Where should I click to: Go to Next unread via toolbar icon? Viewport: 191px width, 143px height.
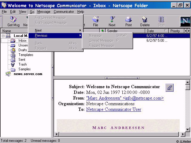tap(112, 21)
